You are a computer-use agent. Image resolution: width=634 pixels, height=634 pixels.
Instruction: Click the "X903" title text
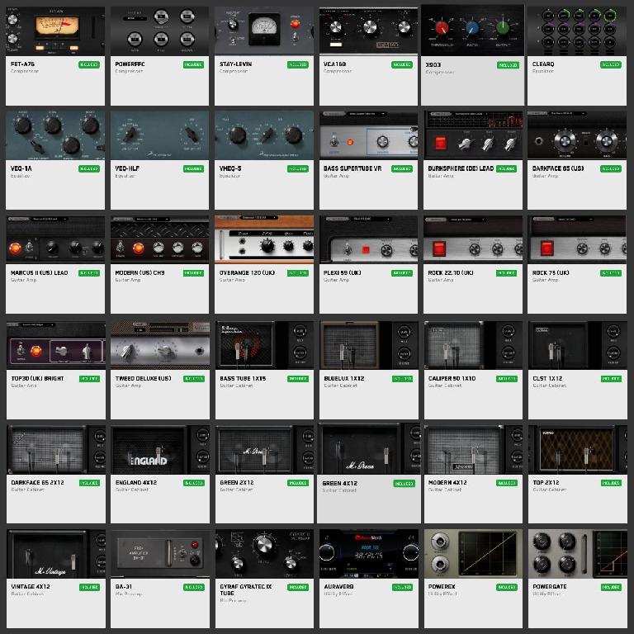pyautogui.click(x=433, y=64)
